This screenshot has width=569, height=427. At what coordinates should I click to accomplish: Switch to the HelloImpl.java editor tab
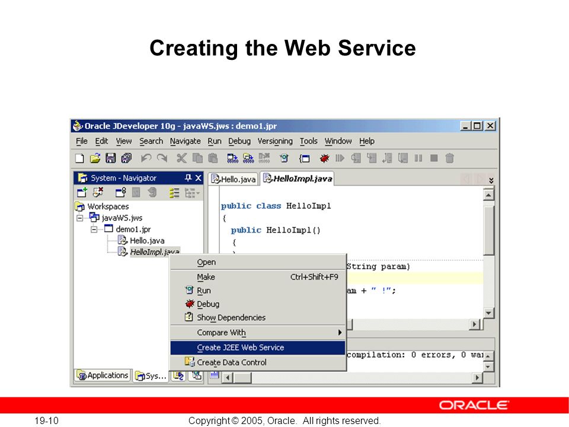click(298, 179)
